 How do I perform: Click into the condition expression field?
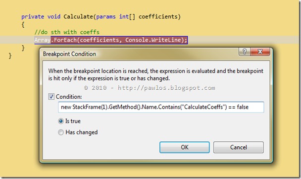161,107
